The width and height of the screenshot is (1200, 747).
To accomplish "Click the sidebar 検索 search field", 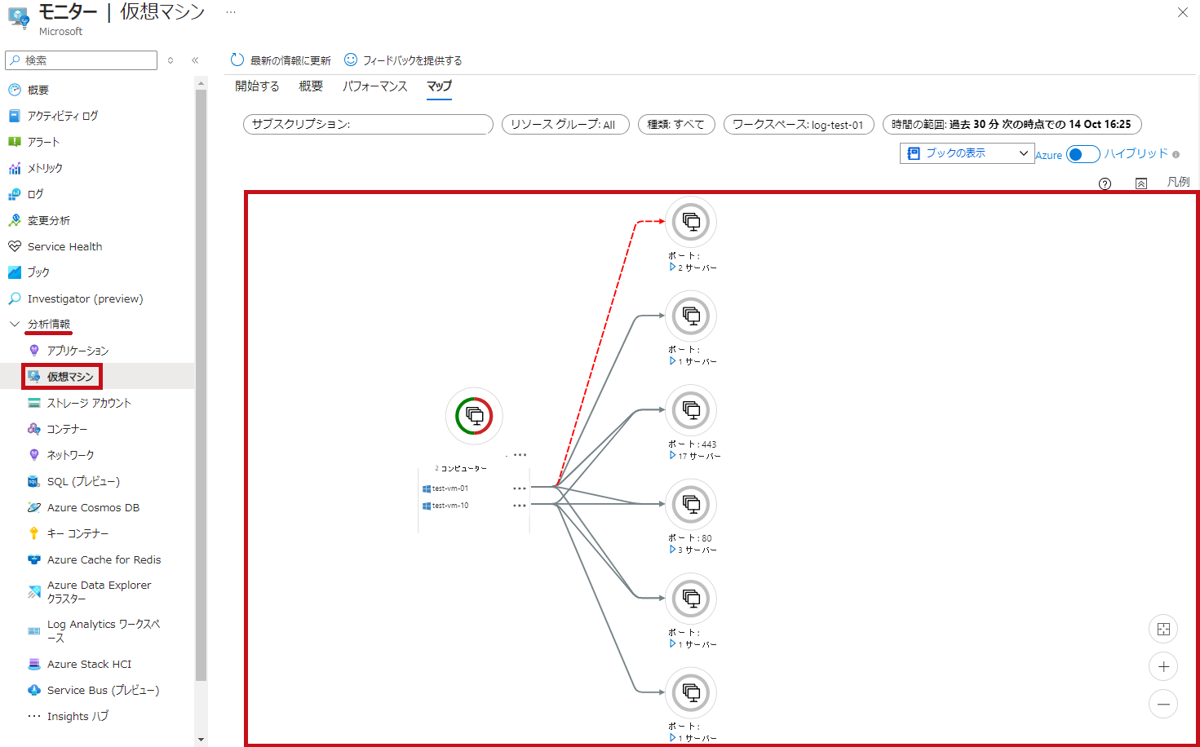I will [81, 60].
